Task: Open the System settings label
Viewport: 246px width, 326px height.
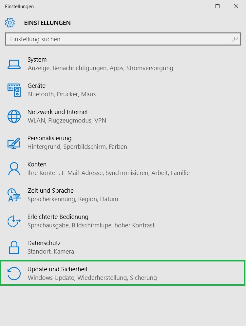Action: pos(37,59)
